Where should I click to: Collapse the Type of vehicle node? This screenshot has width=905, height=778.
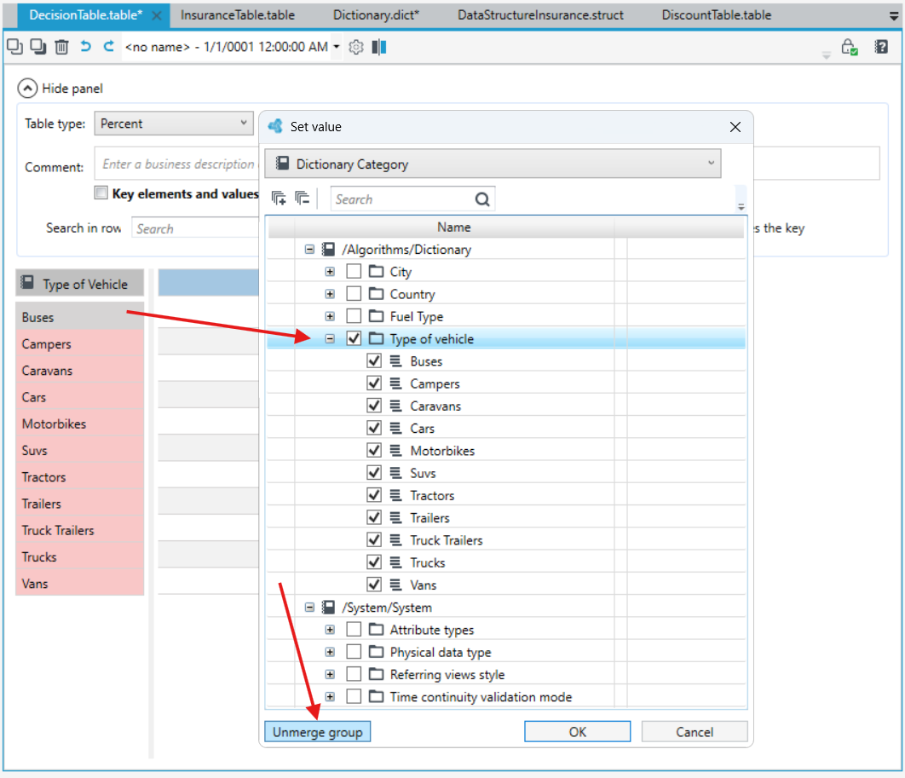point(330,339)
